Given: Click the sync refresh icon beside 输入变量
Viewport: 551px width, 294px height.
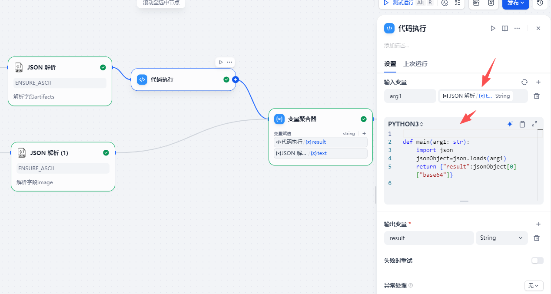Looking at the screenshot, I should (524, 82).
